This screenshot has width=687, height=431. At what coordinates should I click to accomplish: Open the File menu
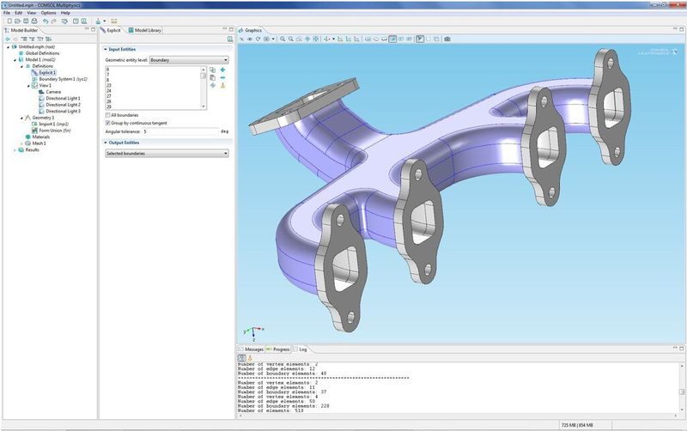(7, 13)
